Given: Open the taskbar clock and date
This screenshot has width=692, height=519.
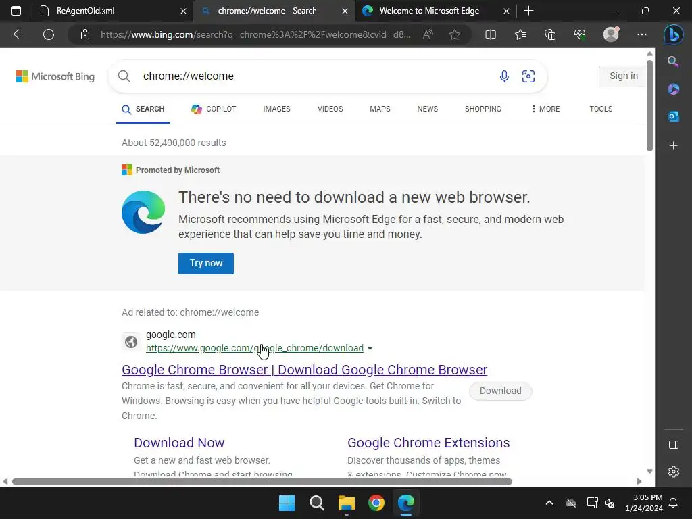Looking at the screenshot, I should 644,503.
